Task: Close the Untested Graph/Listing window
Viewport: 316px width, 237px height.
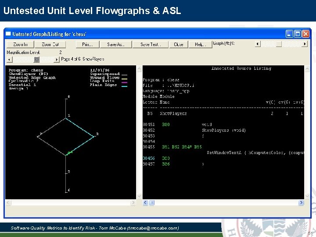Action: (x=306, y=34)
